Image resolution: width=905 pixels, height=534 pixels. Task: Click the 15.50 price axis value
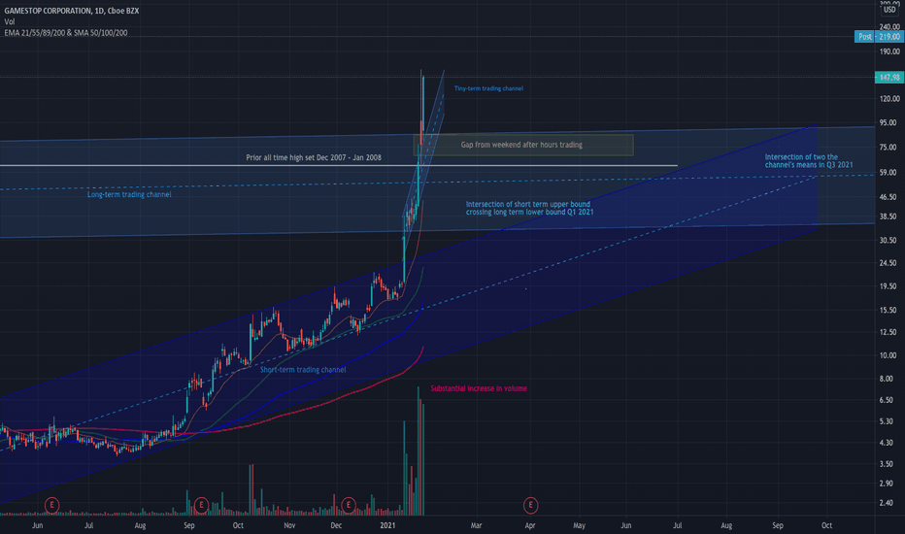click(x=888, y=310)
